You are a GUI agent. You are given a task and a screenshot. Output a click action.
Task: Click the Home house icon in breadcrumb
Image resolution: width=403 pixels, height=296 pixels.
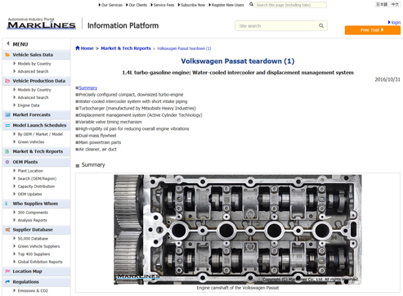click(x=78, y=48)
